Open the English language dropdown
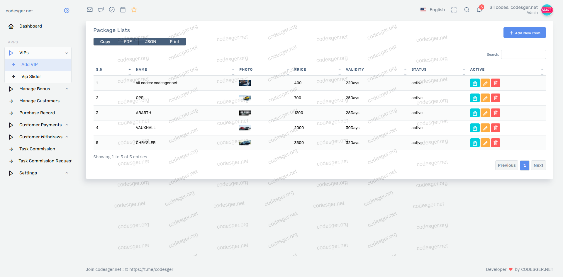This screenshot has width=563, height=277. (x=433, y=10)
